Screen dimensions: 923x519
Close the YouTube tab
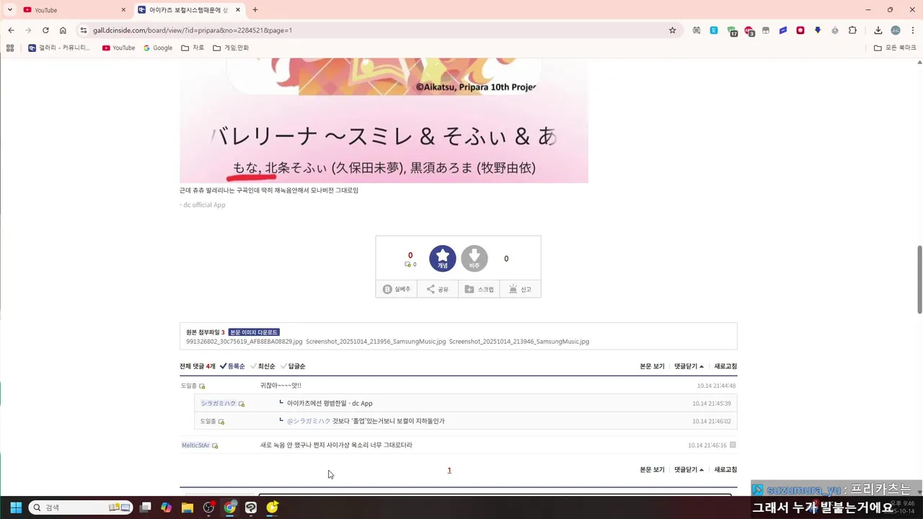point(123,10)
